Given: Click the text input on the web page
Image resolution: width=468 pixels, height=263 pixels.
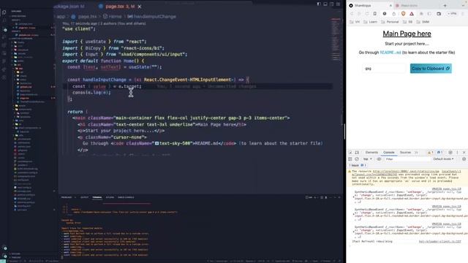Looking at the screenshot, I should [384, 69].
